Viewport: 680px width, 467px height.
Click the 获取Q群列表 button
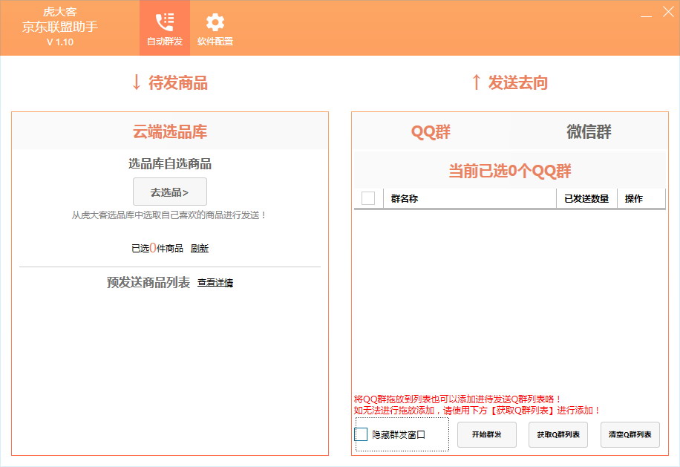[558, 434]
